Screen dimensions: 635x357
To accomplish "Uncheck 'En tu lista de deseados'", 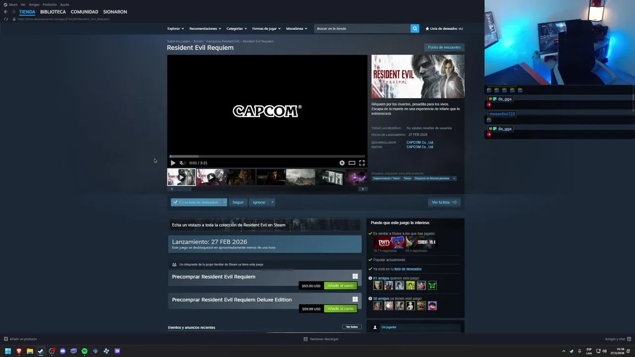I will (x=196, y=202).
